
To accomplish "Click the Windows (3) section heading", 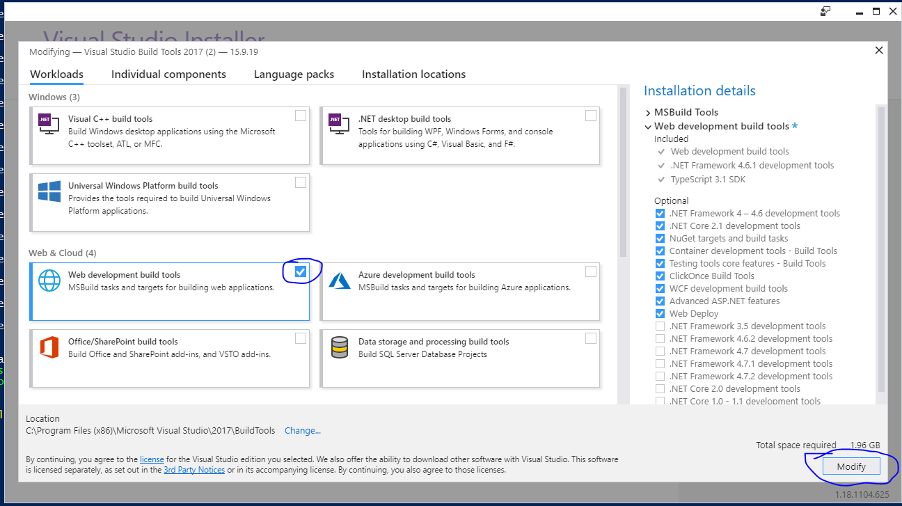I will (54, 97).
